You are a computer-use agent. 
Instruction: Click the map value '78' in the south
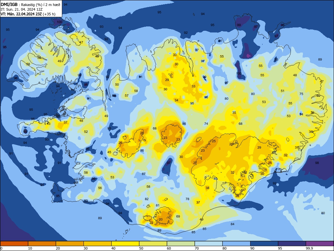coord(187,199)
